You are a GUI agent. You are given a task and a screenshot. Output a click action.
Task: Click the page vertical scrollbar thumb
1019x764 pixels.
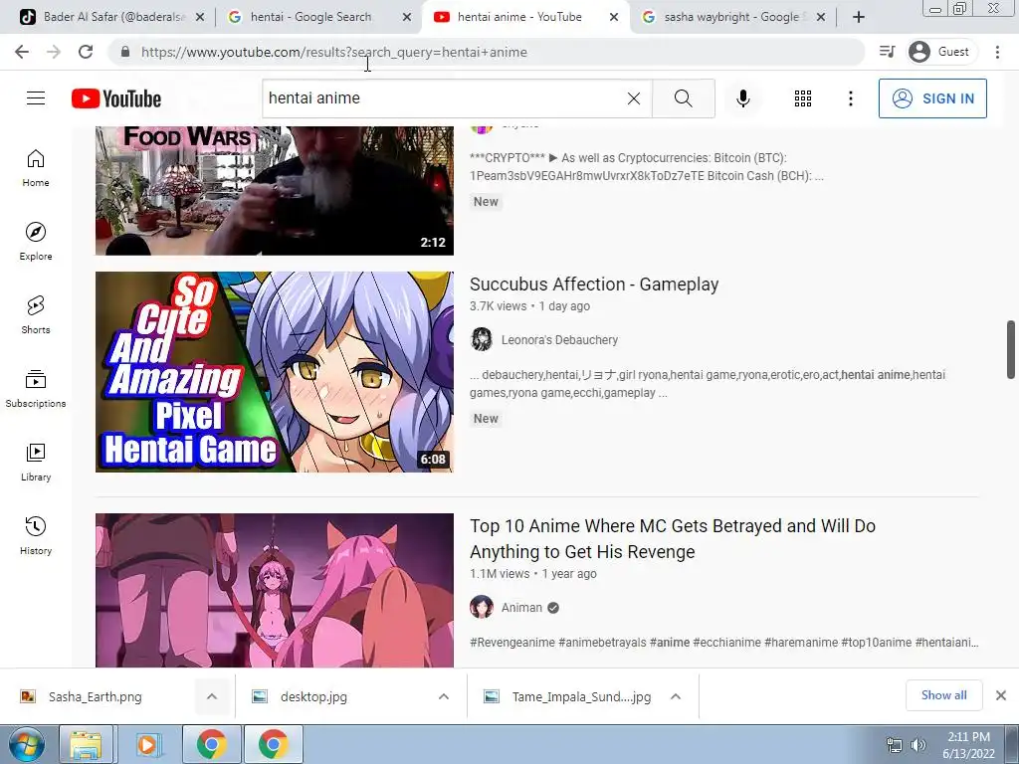click(x=1011, y=349)
